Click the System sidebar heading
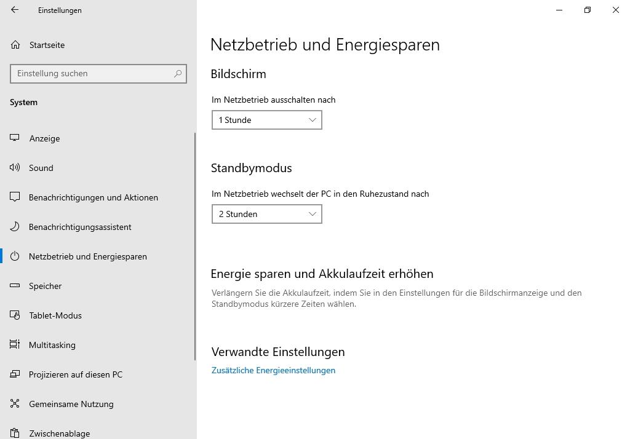 (24, 103)
